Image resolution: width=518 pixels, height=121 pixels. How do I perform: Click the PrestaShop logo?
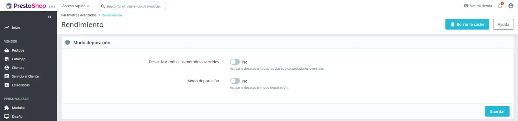click(26, 6)
